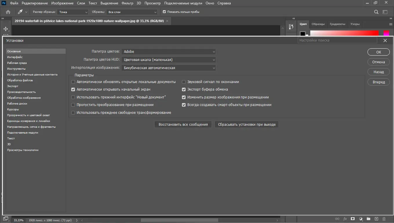The image size is (394, 223).
Task: Click the 'Настройки поиска' search field
Action: (x=338, y=40)
